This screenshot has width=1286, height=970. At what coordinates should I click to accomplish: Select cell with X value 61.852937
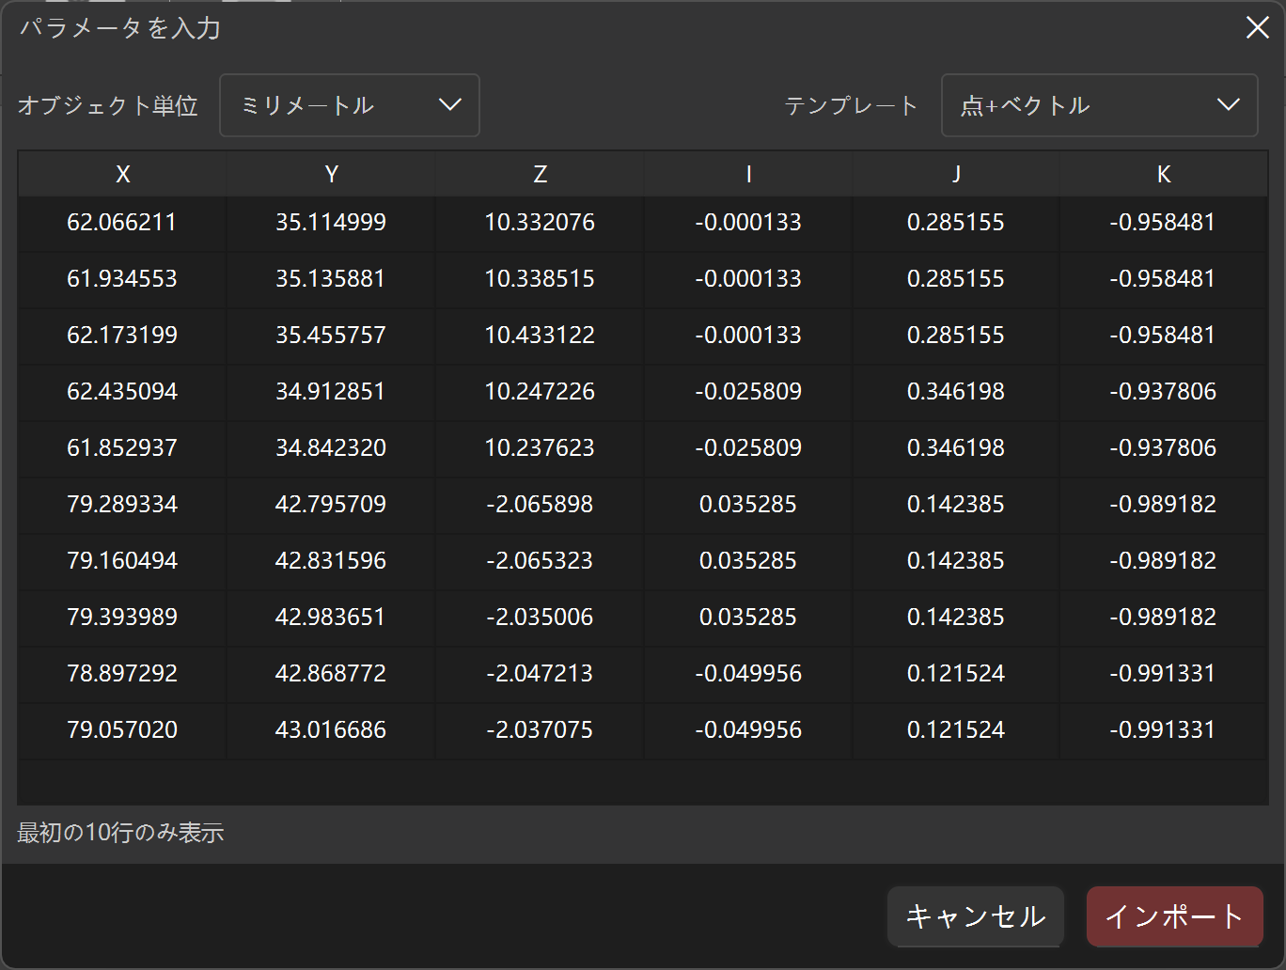point(122,448)
